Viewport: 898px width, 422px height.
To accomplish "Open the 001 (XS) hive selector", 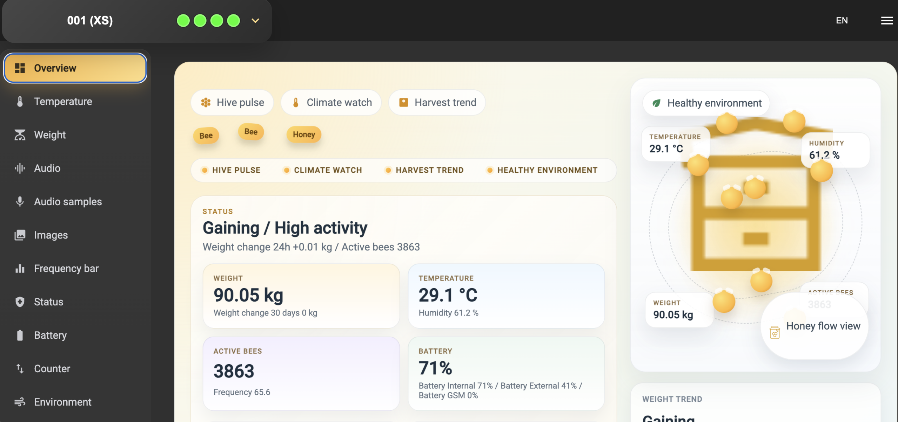I will pos(137,21).
